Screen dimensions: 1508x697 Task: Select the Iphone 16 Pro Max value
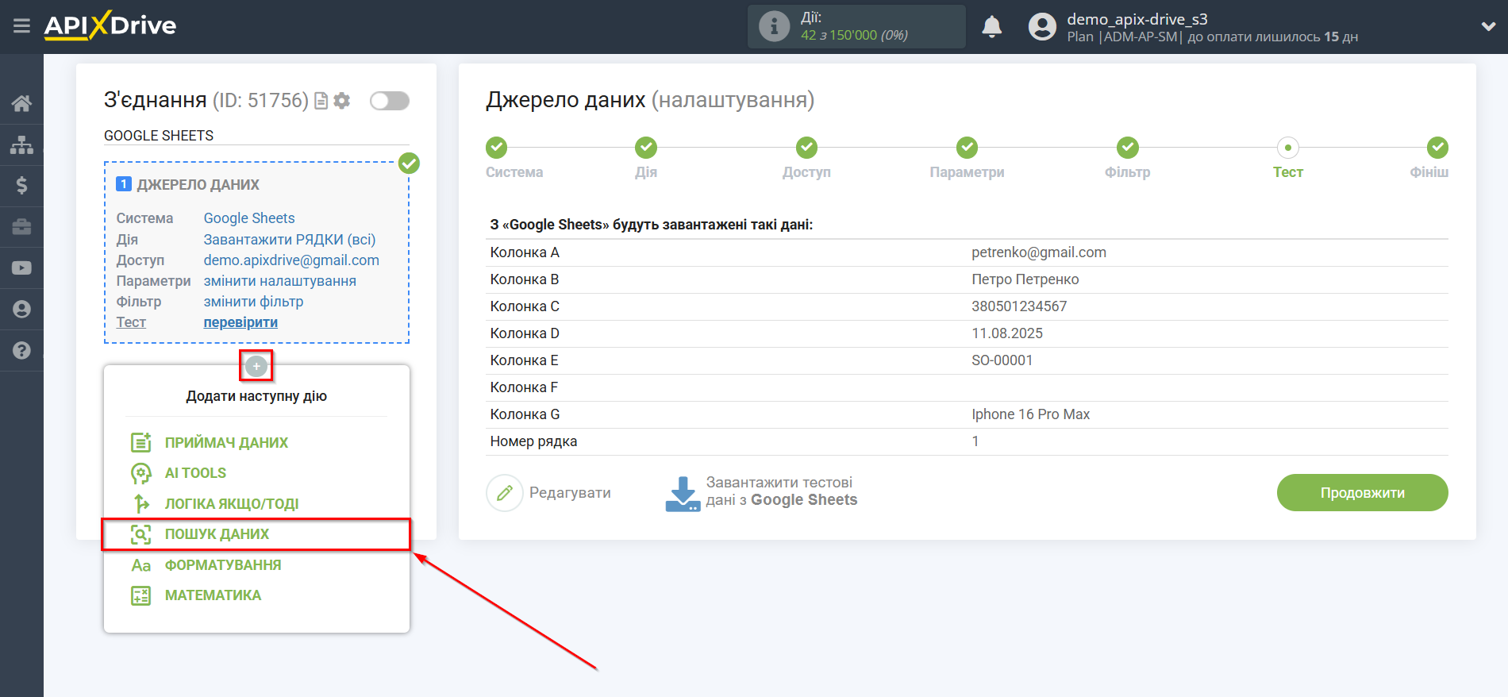(1030, 414)
